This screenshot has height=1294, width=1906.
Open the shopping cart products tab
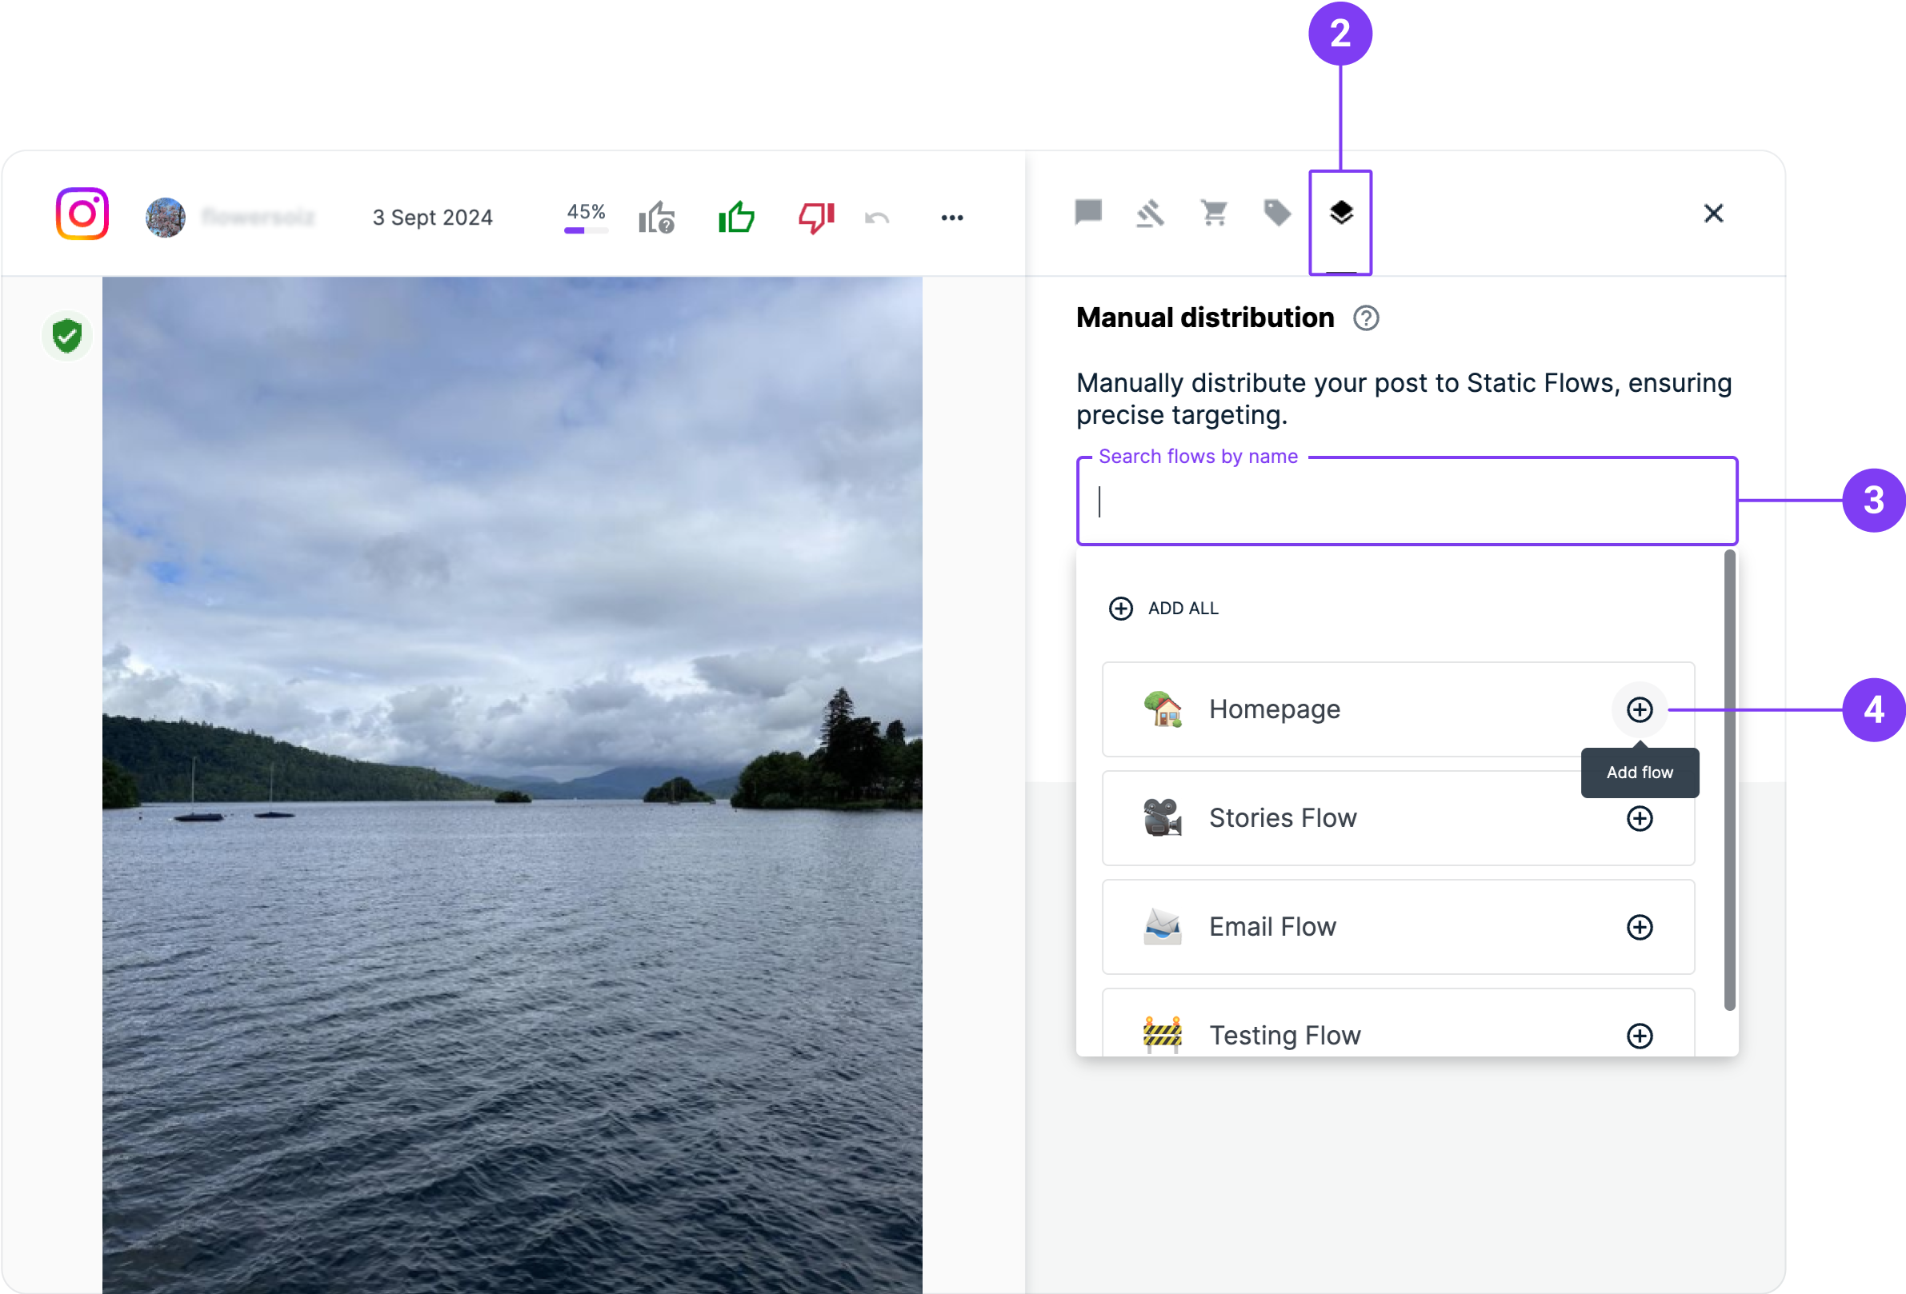[1214, 213]
